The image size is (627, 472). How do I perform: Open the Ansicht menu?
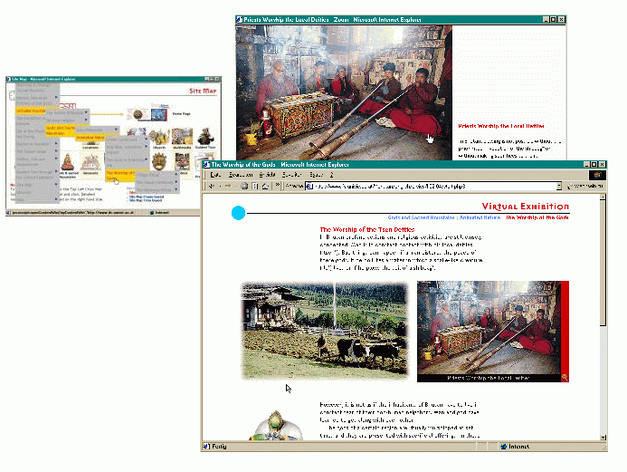pyautogui.click(x=267, y=175)
